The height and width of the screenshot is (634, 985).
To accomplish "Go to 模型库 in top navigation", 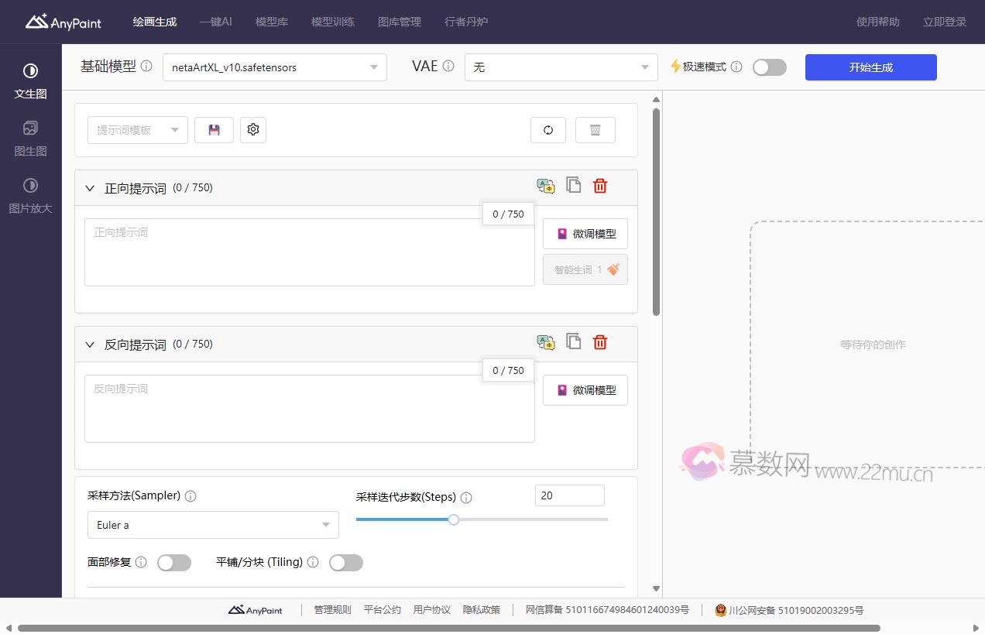I will [272, 22].
